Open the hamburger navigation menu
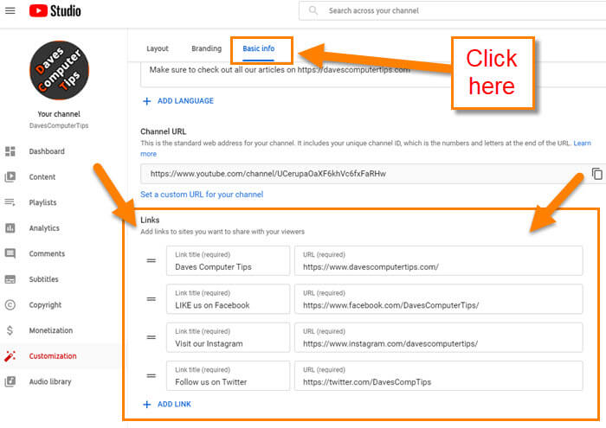 coord(10,10)
